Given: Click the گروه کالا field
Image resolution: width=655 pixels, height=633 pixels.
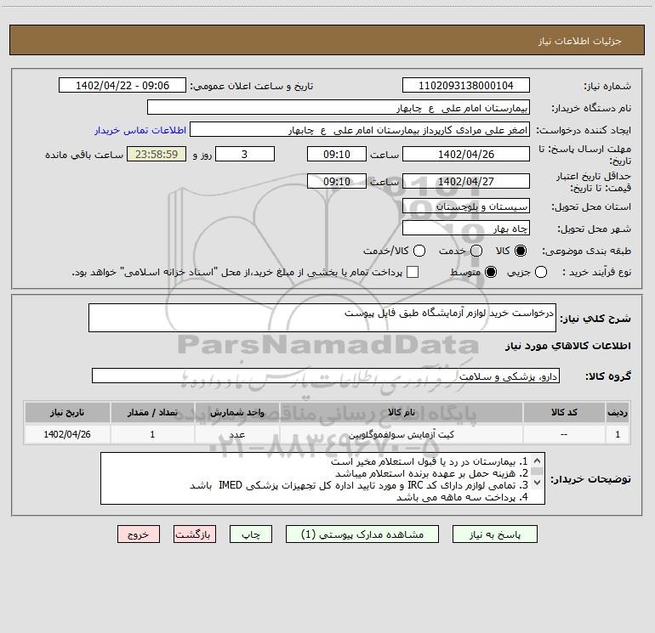Looking at the screenshot, I should (326, 376).
